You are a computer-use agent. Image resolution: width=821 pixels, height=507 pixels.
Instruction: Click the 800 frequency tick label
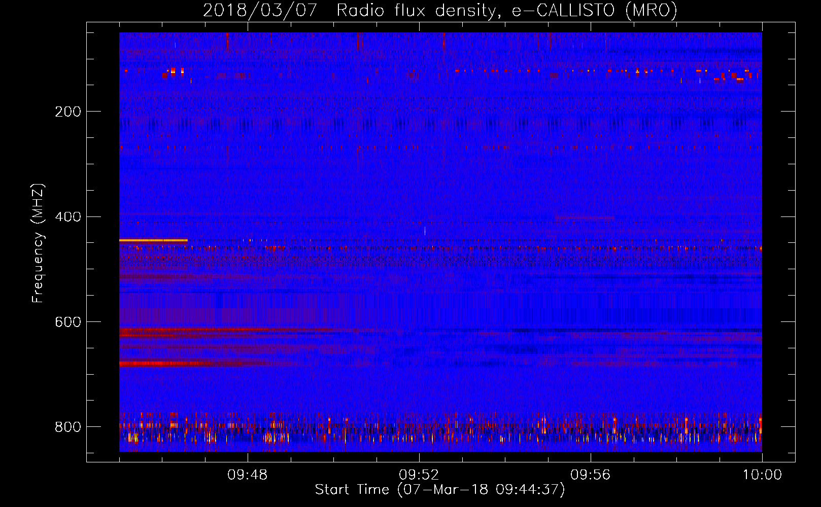[x=68, y=427]
